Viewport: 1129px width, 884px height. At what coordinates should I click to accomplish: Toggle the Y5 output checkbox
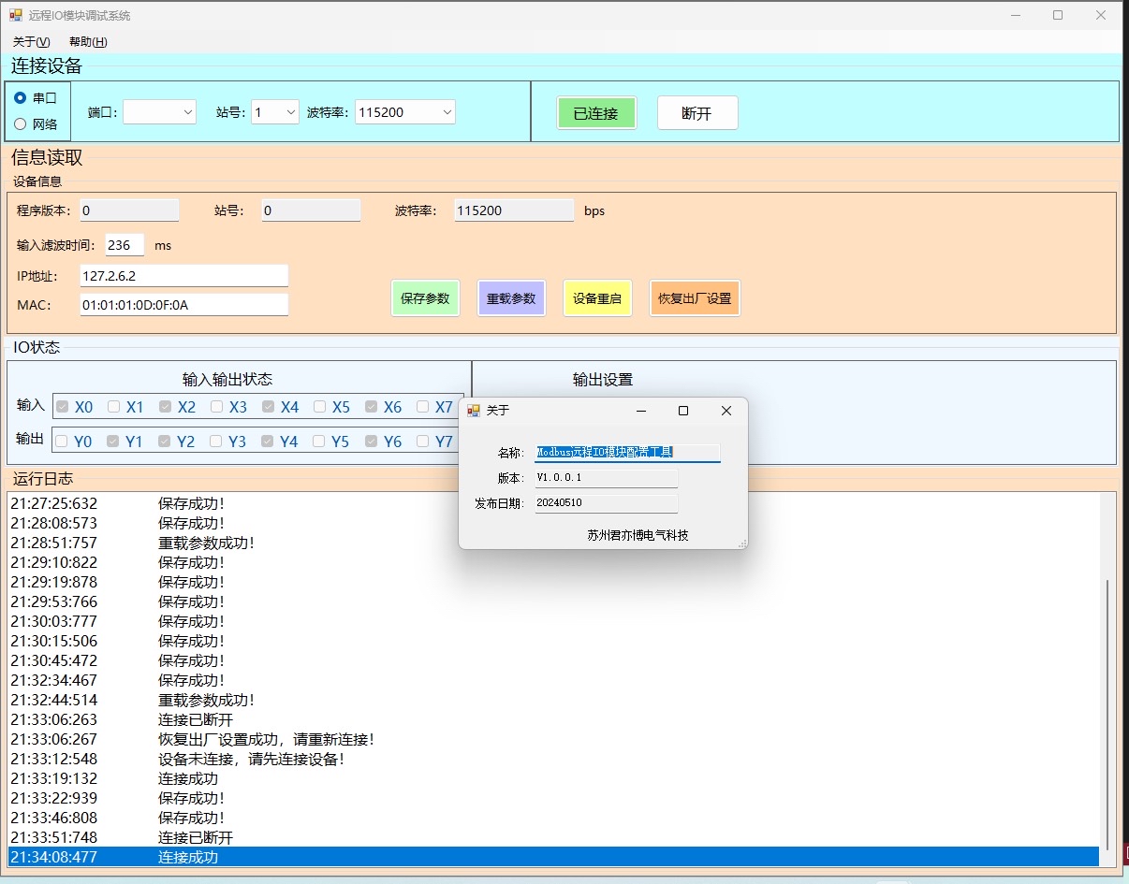(x=319, y=442)
